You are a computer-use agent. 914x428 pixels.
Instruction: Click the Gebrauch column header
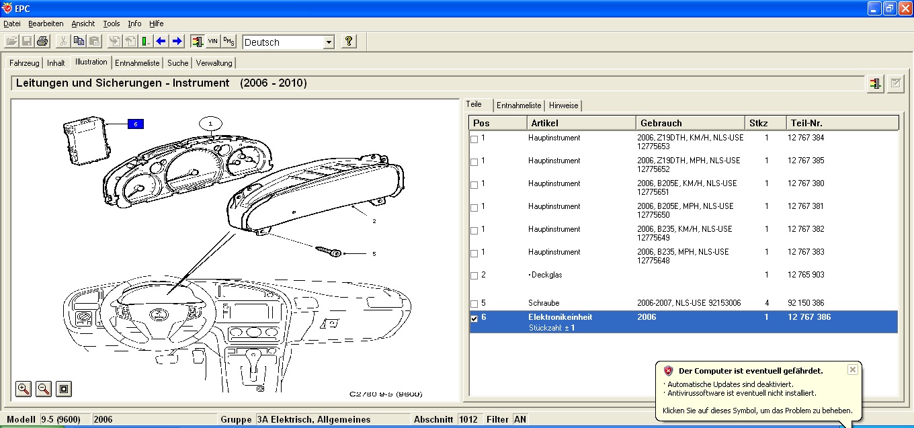point(690,123)
